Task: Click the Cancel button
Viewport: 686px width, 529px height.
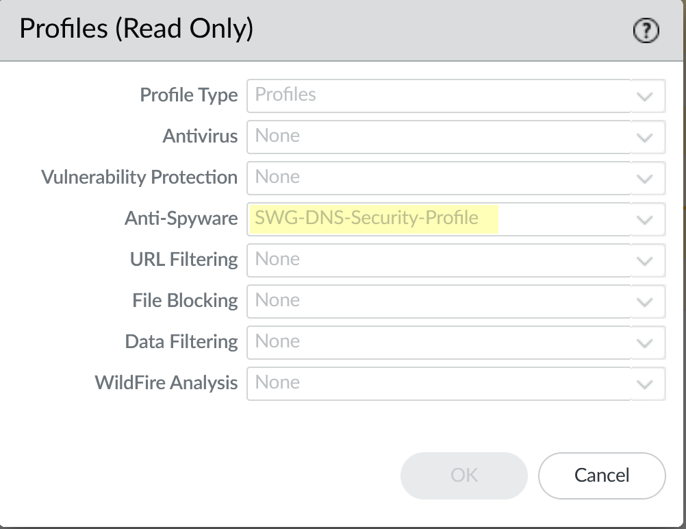Action: pyautogui.click(x=601, y=476)
